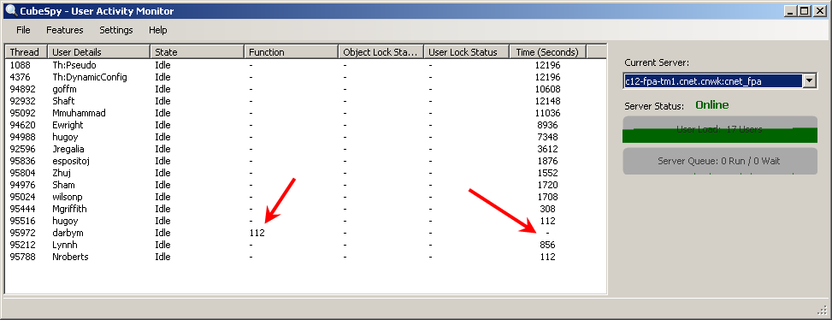The width and height of the screenshot is (832, 320).
Task: Sort by Object Lock Status column header
Action: point(381,52)
